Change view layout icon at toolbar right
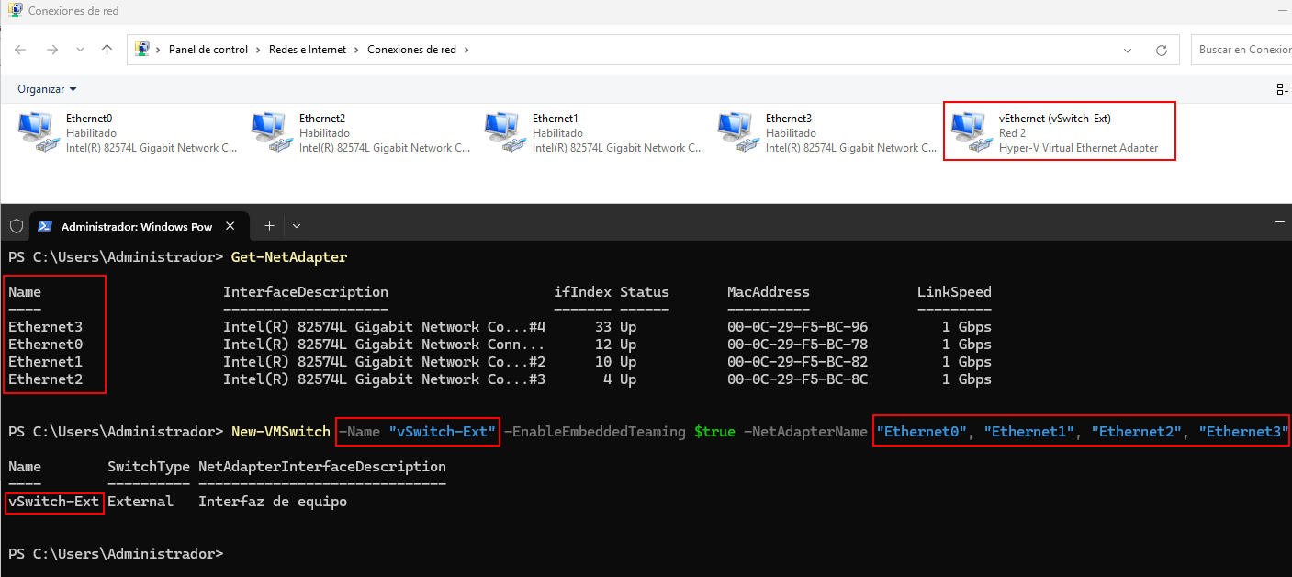The image size is (1292, 577). [1282, 89]
